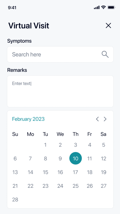Click the search magnifier icon
120x214 pixels.
(105, 54)
